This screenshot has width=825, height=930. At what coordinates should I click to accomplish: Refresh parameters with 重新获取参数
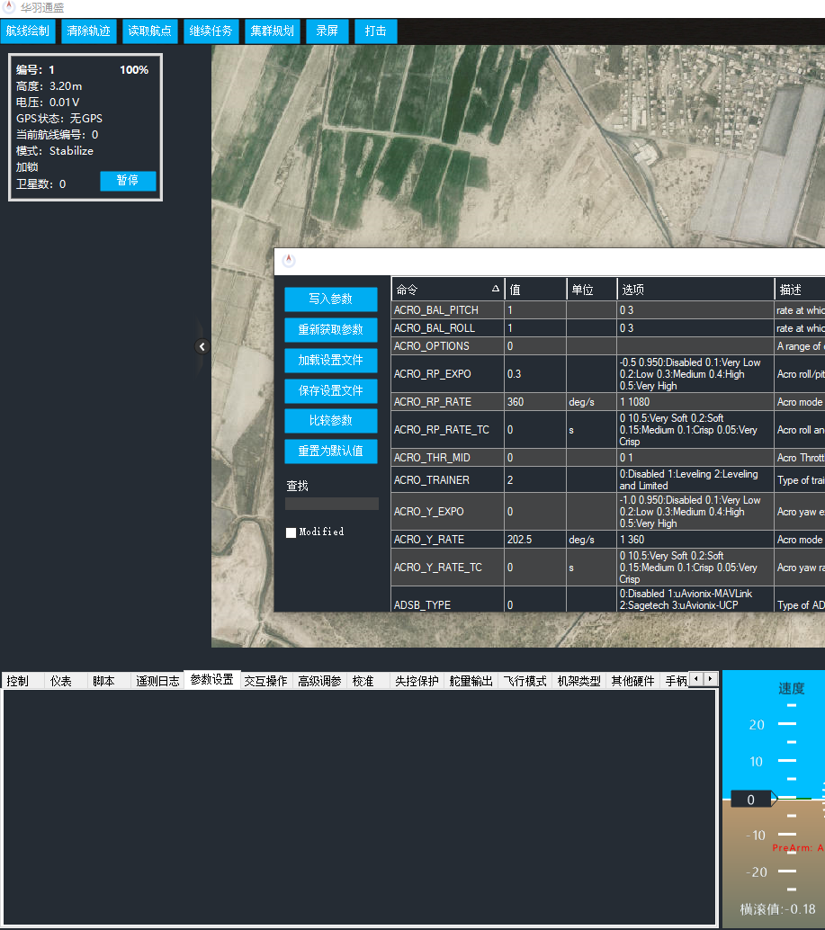[x=331, y=330]
